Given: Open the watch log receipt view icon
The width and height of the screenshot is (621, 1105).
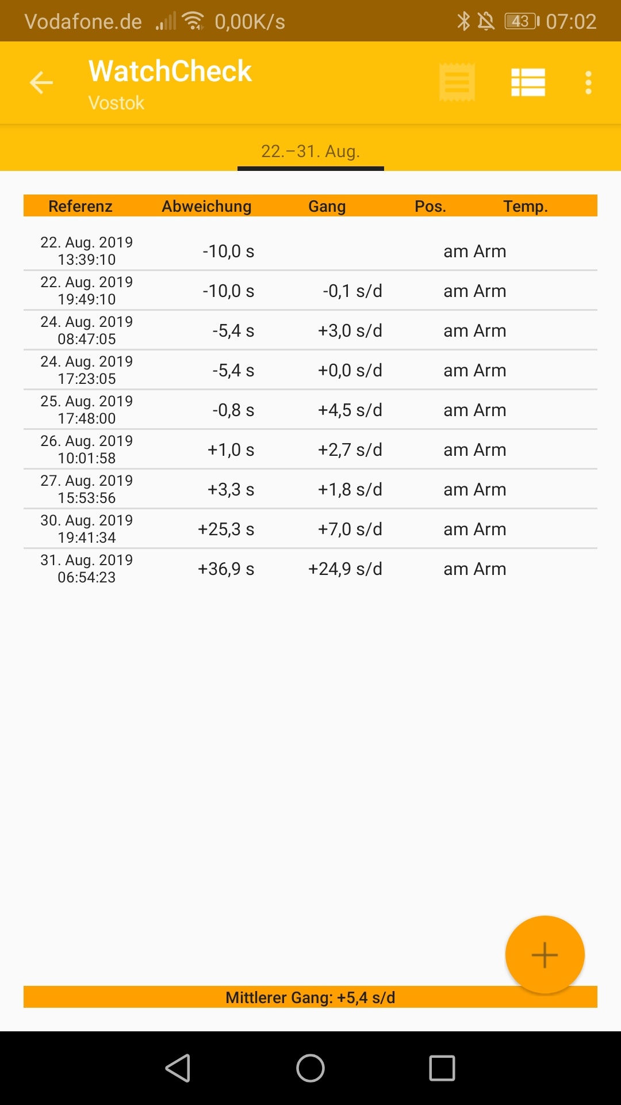Looking at the screenshot, I should pyautogui.click(x=457, y=83).
